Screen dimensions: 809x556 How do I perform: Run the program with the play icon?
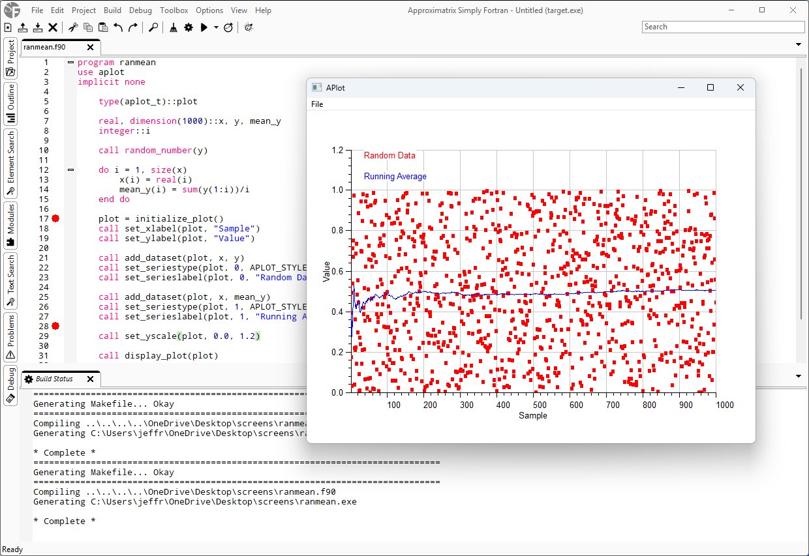204,27
